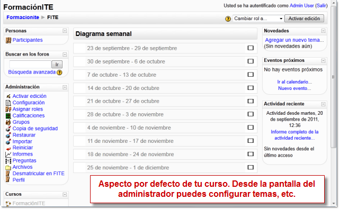
Task: Click the FormaciónITE course icon in Cursos
Action: coord(8,203)
